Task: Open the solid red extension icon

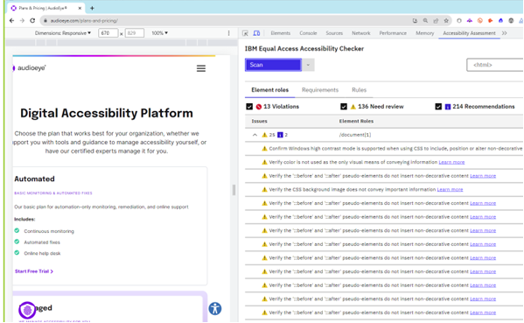Action: 490,21
